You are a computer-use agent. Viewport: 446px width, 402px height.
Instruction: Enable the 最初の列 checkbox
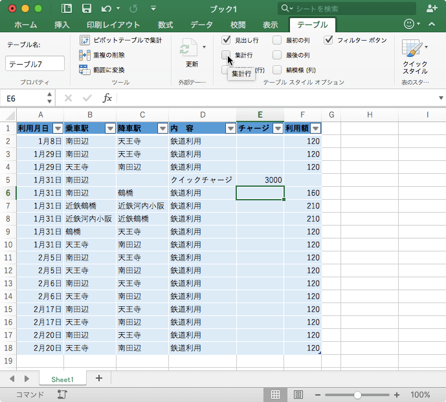[x=277, y=40]
